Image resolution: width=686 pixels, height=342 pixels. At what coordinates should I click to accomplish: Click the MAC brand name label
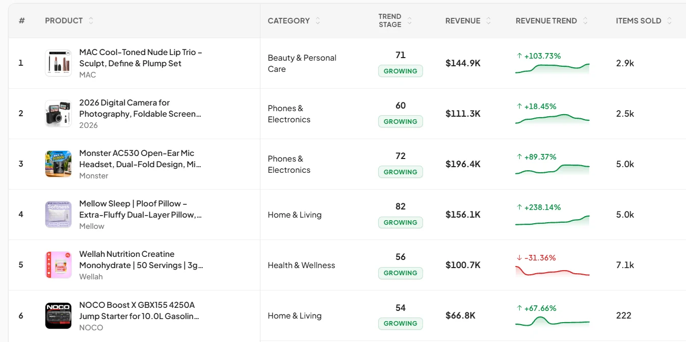(88, 75)
